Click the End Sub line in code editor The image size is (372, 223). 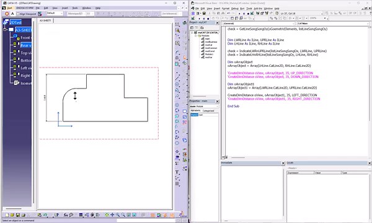[233, 106]
